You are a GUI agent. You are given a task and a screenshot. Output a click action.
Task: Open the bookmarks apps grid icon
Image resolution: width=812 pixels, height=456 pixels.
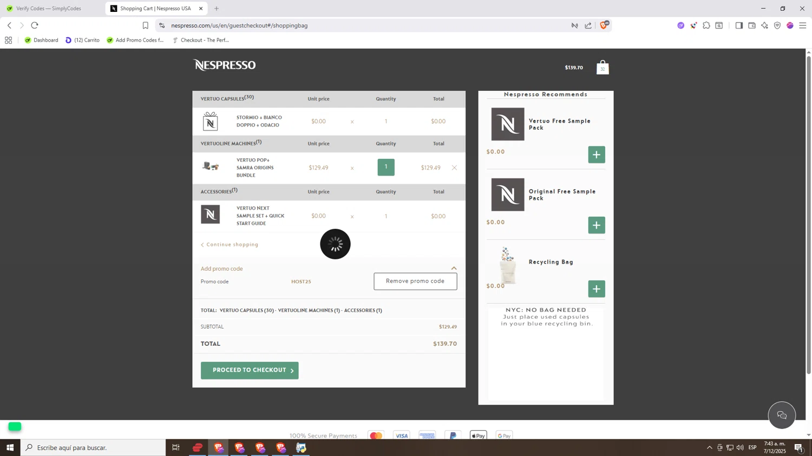(8, 40)
